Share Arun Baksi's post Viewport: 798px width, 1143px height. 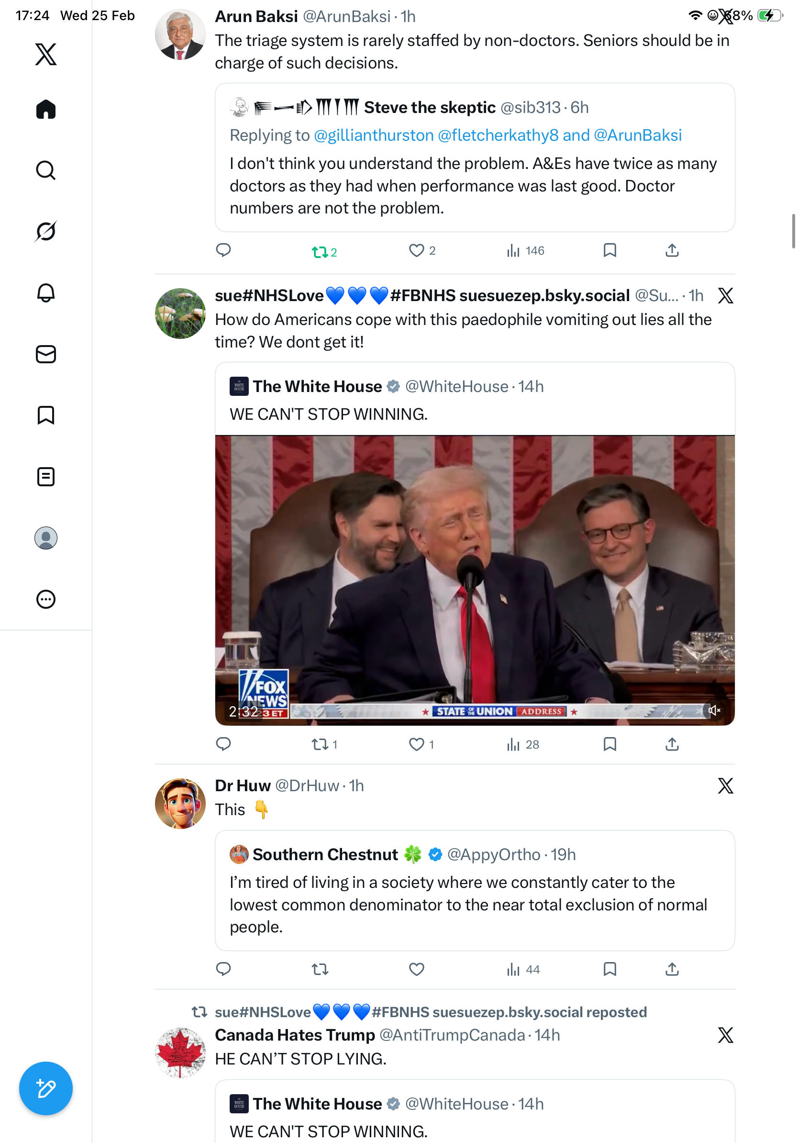click(x=672, y=250)
